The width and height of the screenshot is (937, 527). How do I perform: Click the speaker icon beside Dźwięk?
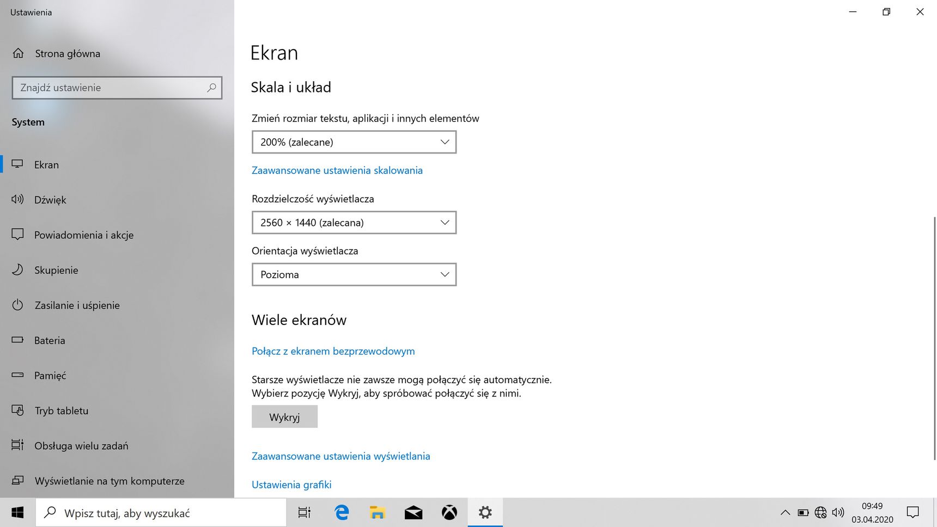point(17,199)
